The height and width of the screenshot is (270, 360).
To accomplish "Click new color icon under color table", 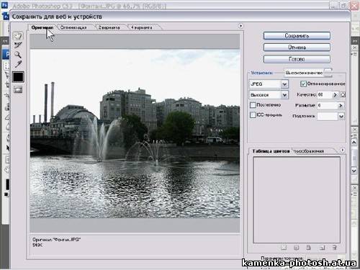I will 322,248.
